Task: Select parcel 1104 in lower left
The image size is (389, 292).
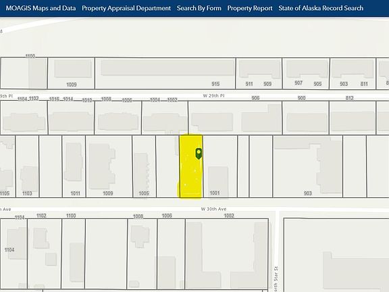Action: point(14,253)
